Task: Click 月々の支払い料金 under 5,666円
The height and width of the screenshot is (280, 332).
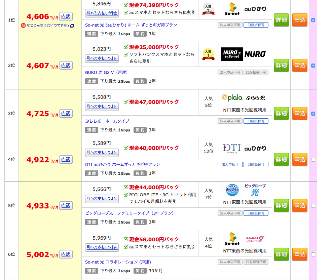Action: 102,199
